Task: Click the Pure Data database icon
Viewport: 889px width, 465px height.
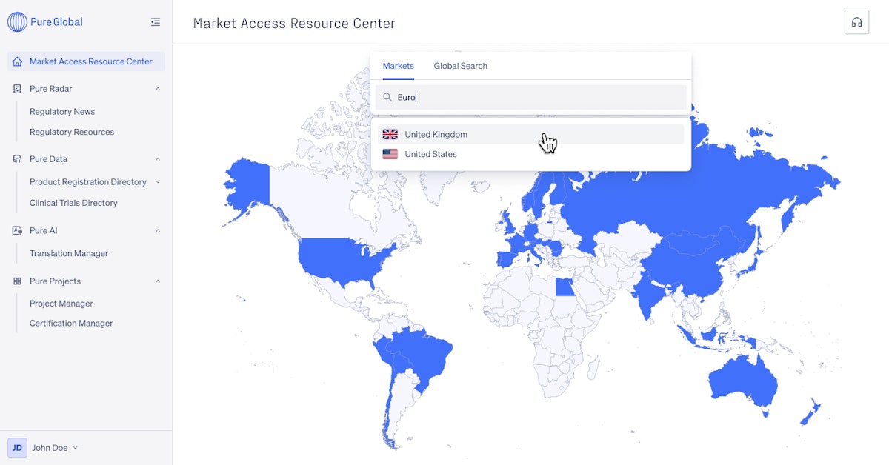Action: [16, 158]
